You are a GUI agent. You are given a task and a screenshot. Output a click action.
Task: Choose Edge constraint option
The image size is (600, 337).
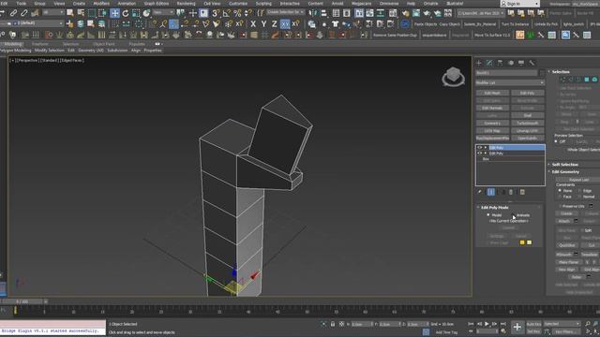(x=579, y=190)
